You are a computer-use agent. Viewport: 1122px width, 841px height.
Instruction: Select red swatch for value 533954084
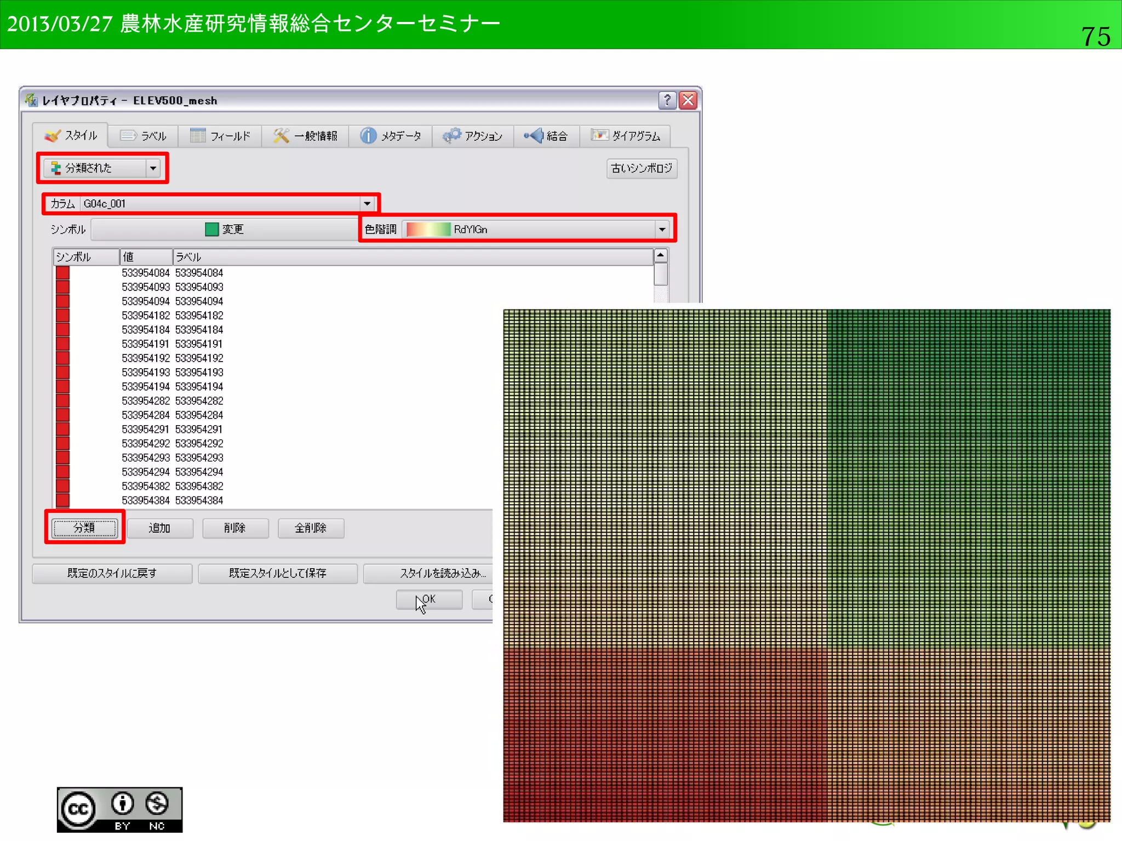(x=62, y=272)
